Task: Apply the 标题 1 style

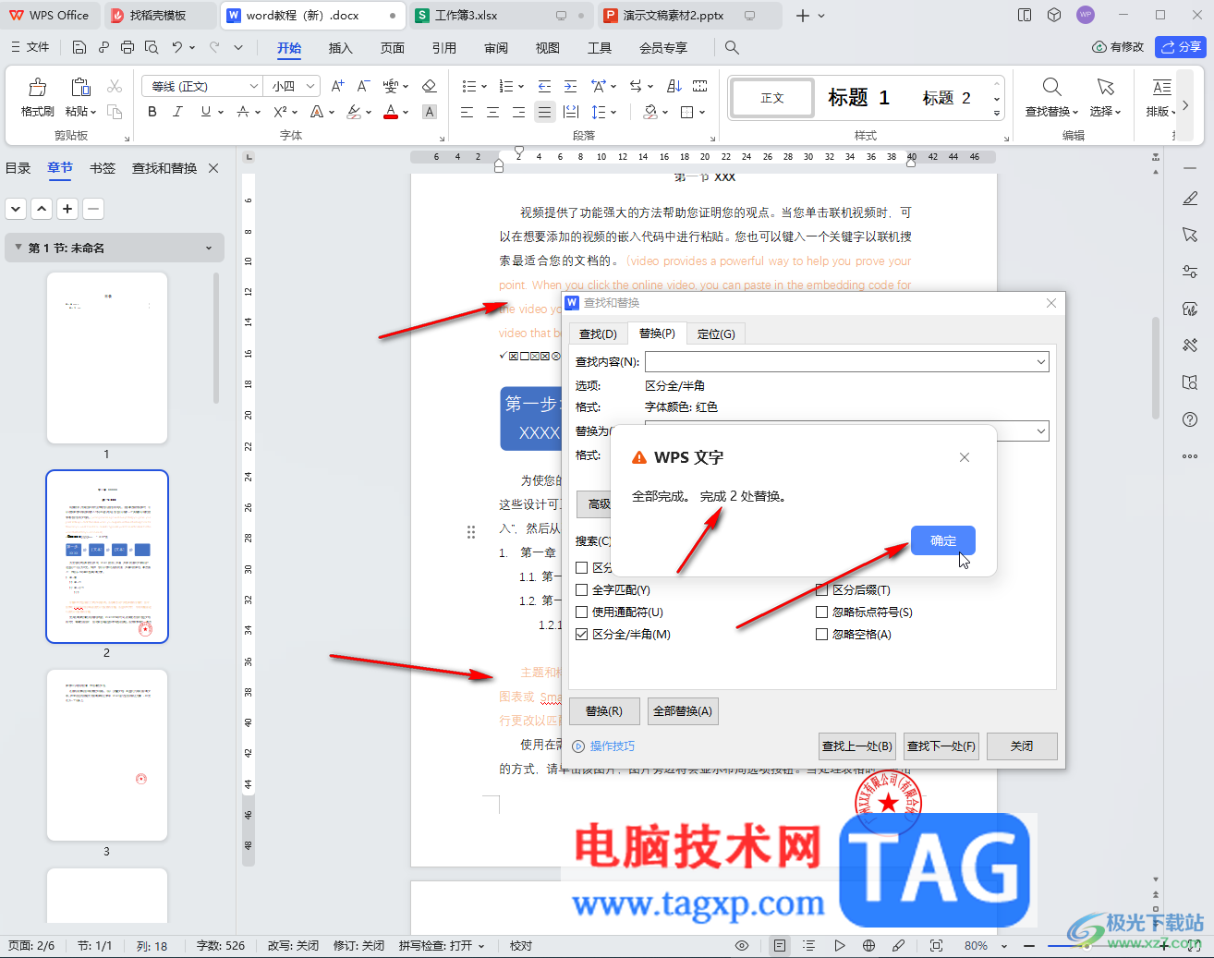Action: point(859,98)
